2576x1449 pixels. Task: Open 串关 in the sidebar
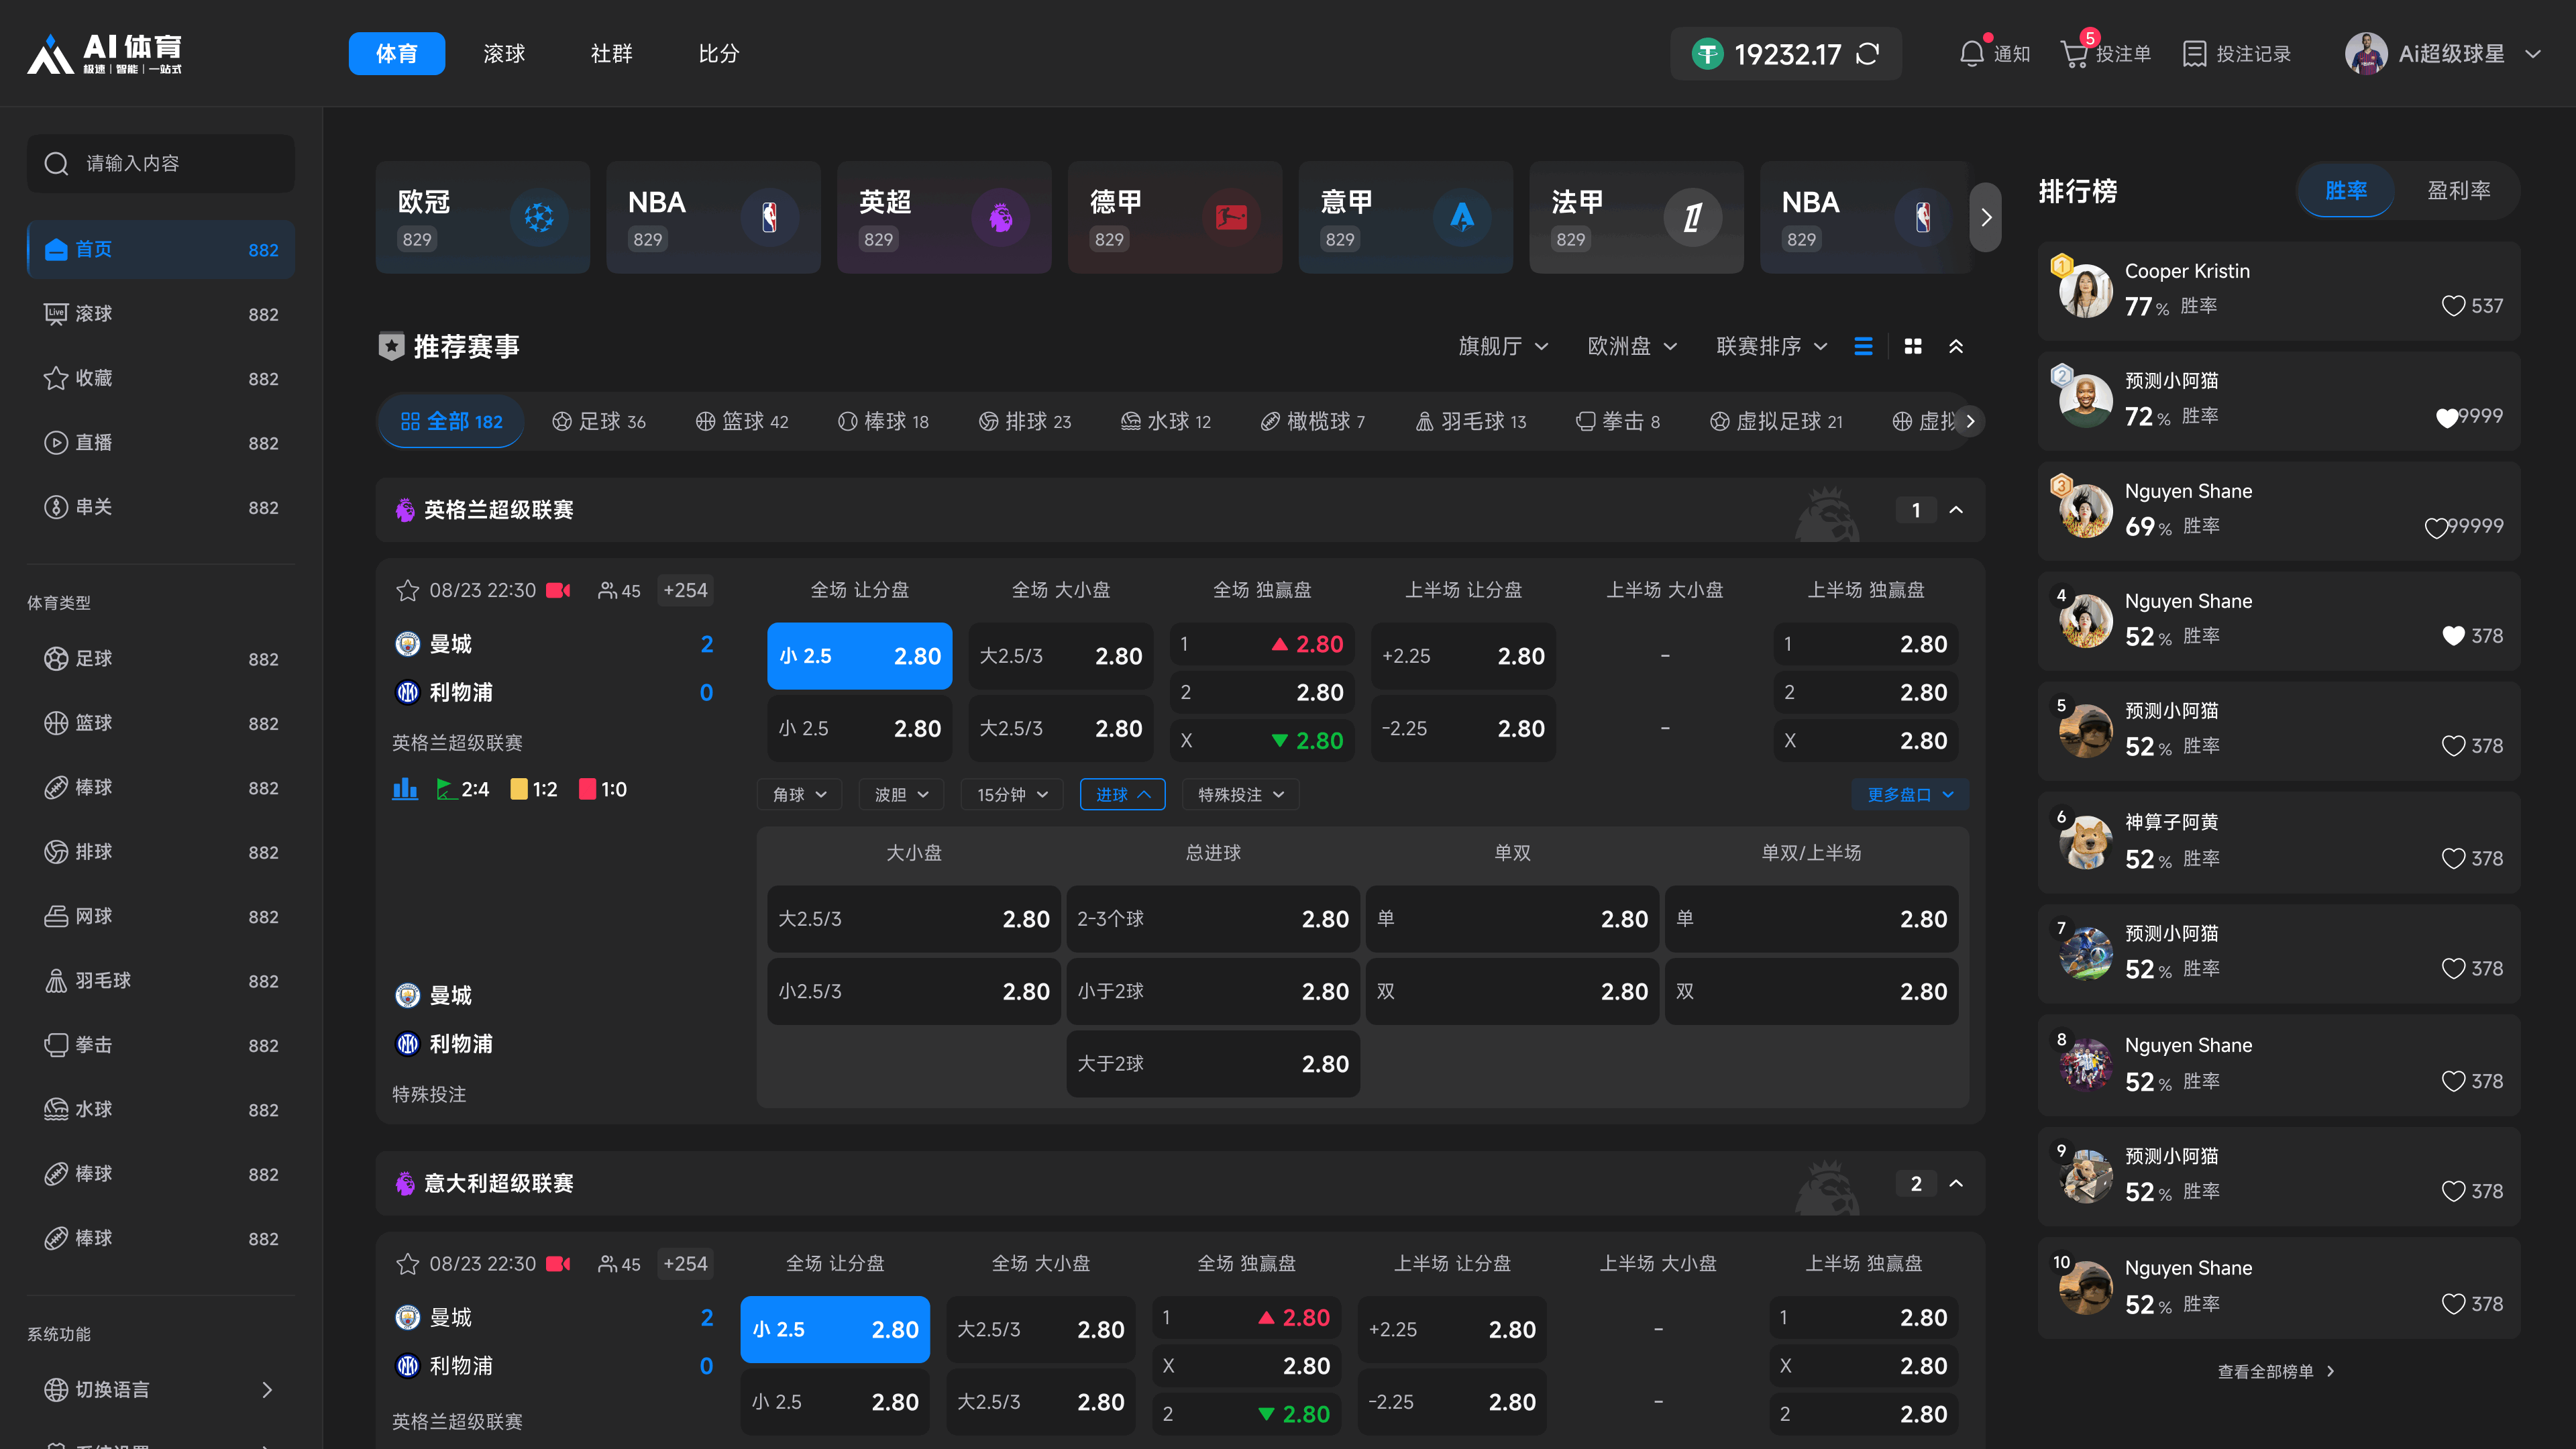pyautogui.click(x=161, y=507)
